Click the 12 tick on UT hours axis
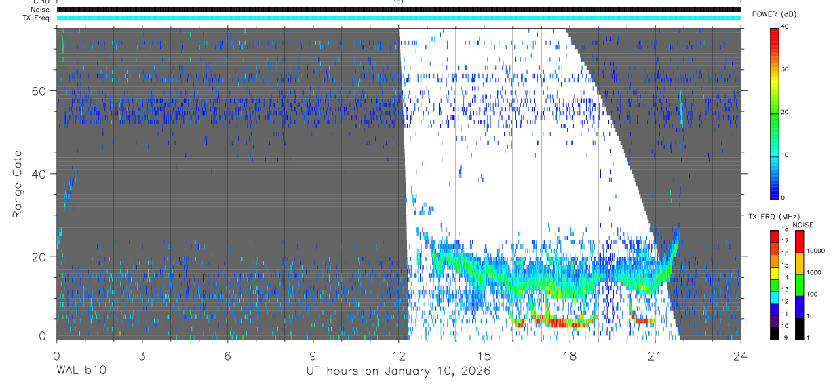The width and height of the screenshot is (833, 385). (398, 355)
